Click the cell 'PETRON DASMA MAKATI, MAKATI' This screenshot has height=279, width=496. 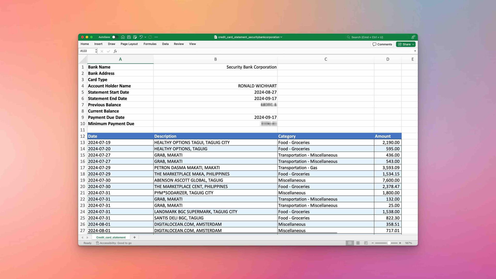point(215,168)
